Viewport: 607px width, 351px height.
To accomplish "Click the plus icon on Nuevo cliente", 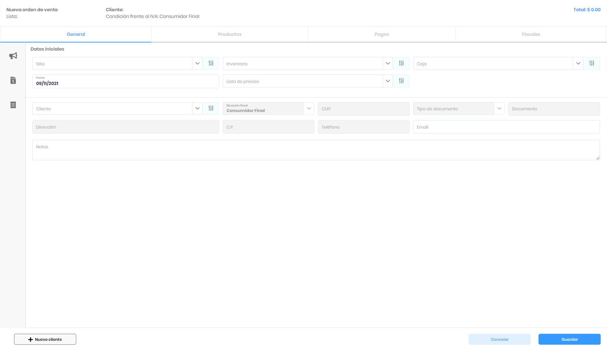I will point(31,339).
